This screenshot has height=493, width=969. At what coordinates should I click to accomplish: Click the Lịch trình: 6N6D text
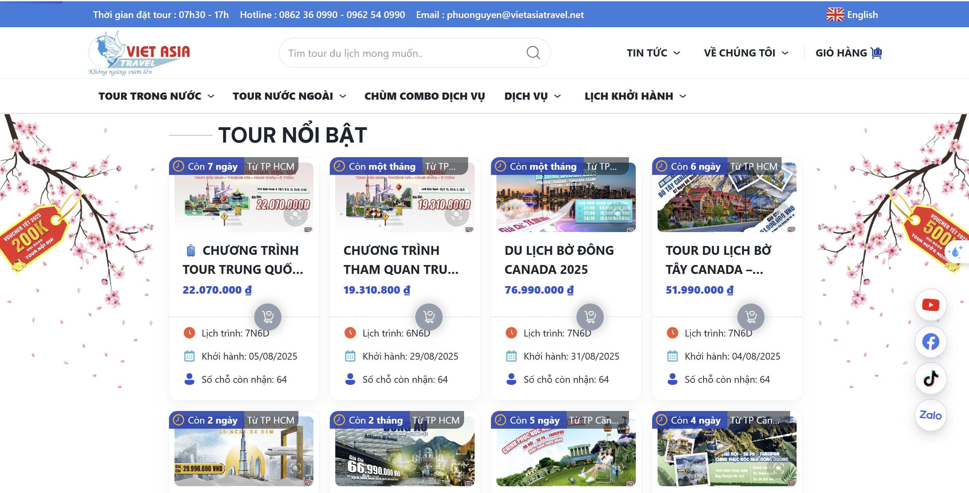396,333
